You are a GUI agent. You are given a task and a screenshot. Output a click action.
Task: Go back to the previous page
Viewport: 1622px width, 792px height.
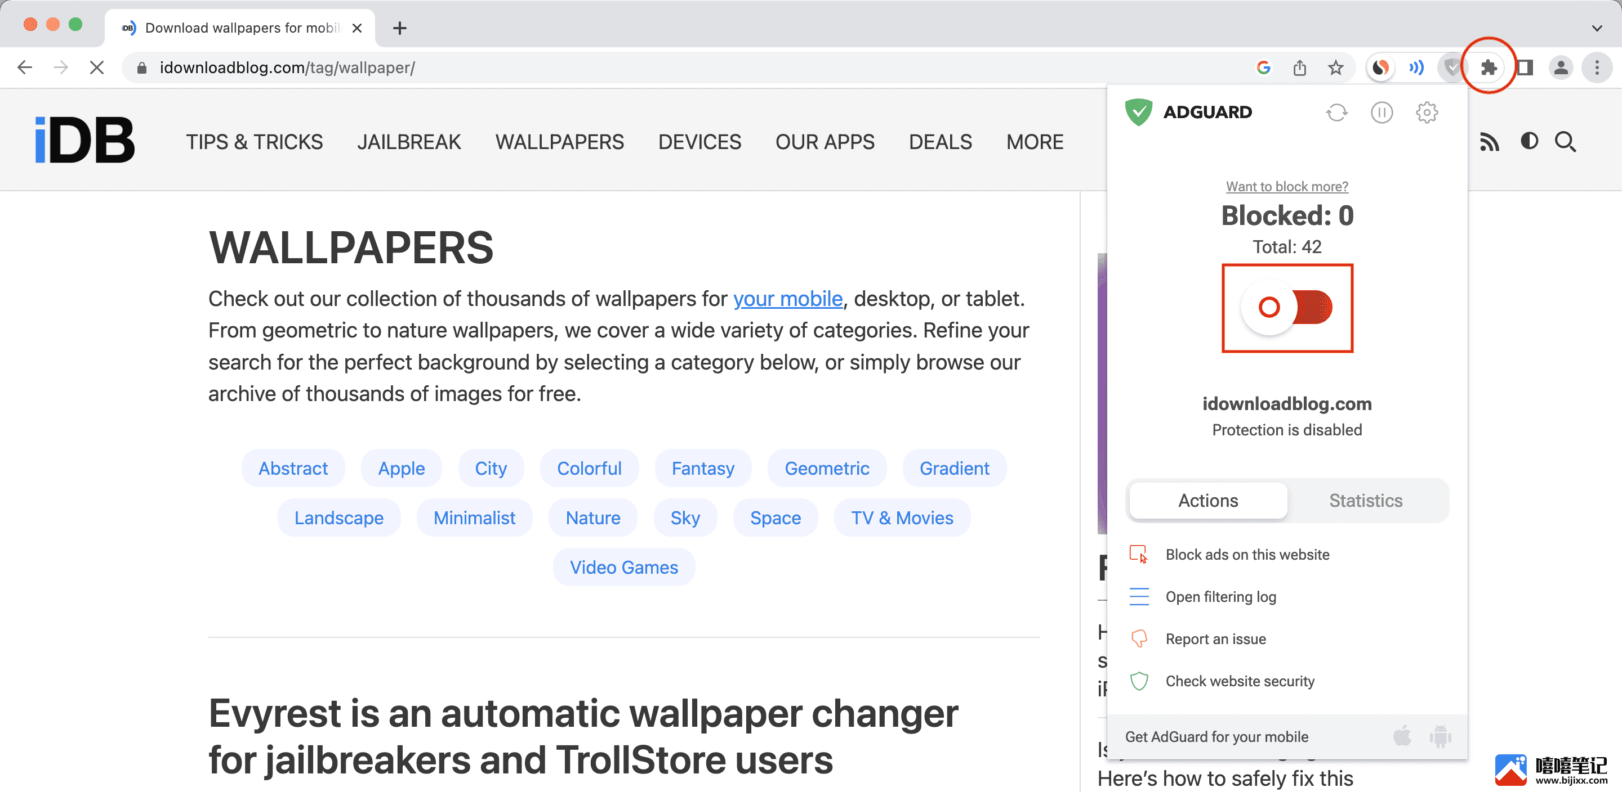pos(25,67)
